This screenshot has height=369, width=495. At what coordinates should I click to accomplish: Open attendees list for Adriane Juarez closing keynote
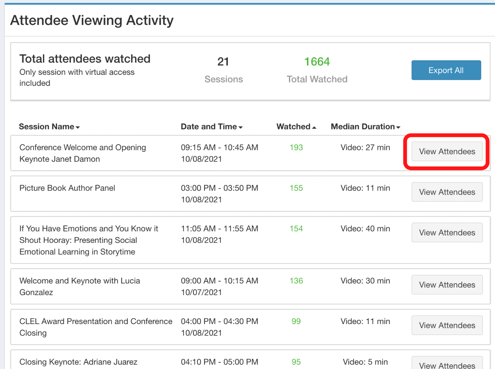point(447,364)
